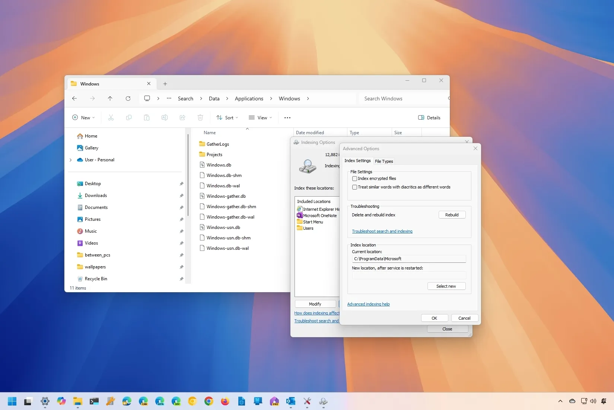Open the Advanced indexing help link
Screen dimensions: 614x410
coord(368,304)
